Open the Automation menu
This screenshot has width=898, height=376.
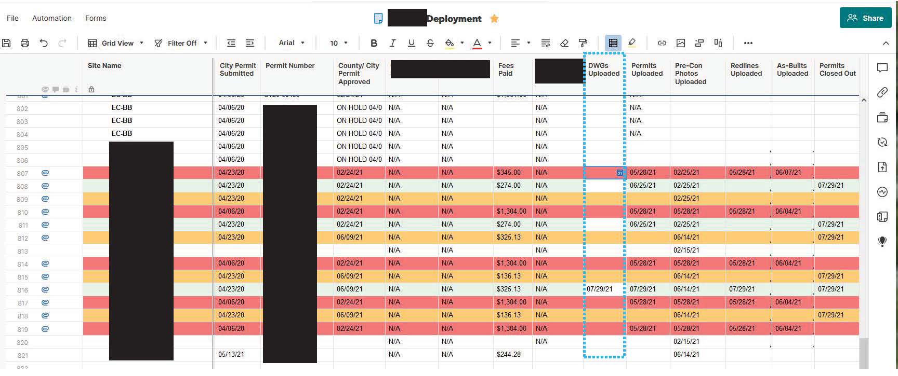click(x=52, y=18)
